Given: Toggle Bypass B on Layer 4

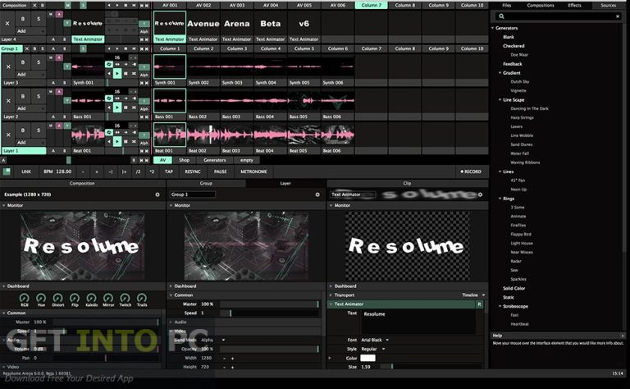Looking at the screenshot, I should [x=23, y=19].
